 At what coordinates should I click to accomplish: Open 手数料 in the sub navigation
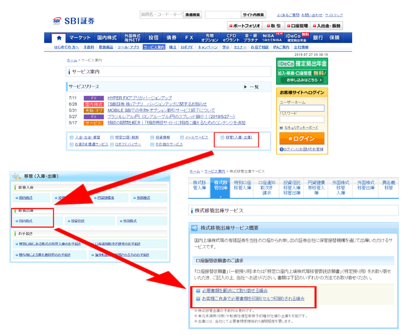(x=89, y=47)
